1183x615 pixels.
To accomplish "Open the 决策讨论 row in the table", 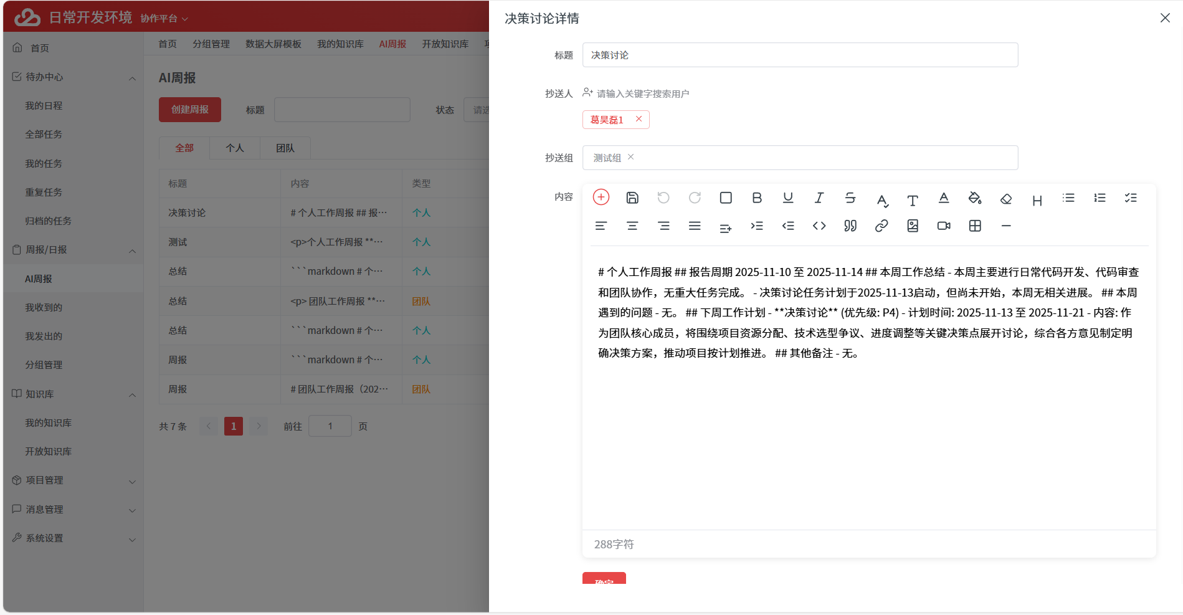I will click(x=324, y=212).
